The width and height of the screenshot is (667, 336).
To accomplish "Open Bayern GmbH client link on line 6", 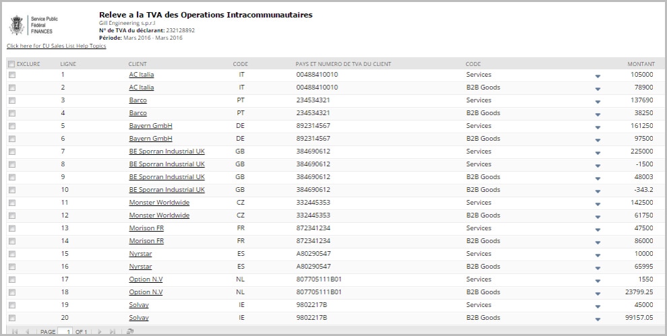I will point(151,139).
